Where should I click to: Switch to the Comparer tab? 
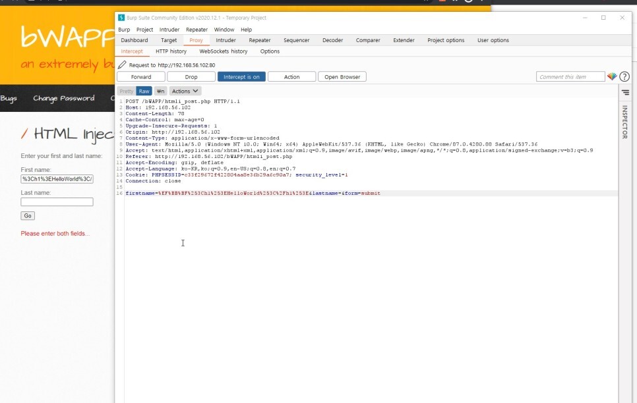(x=368, y=40)
